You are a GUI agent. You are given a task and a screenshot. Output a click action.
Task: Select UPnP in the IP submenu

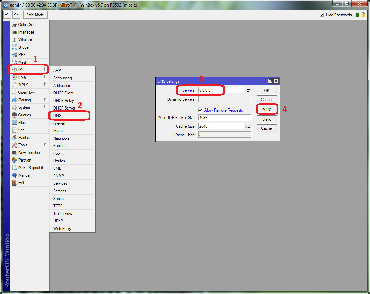coord(72,221)
